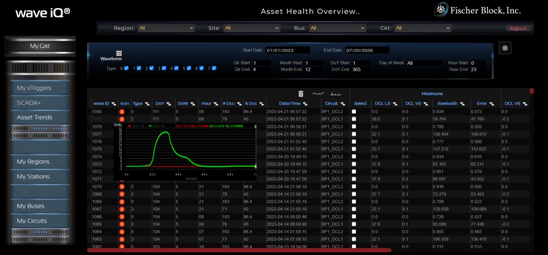The width and height of the screenshot is (548, 255).
Task: Open Asset Trends in sidebar
Action: [x=40, y=117]
